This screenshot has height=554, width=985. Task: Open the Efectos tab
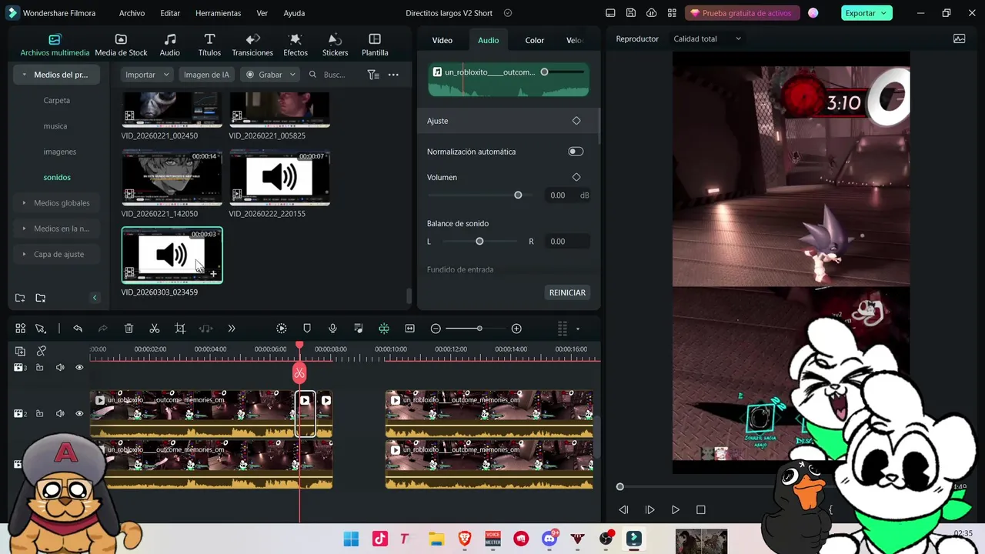[295, 45]
